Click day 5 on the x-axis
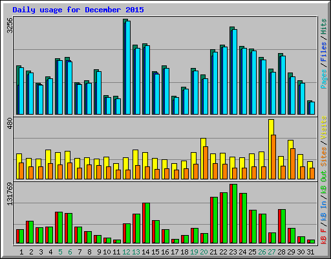Screen dimensions: 331x259 (x=60, y=252)
